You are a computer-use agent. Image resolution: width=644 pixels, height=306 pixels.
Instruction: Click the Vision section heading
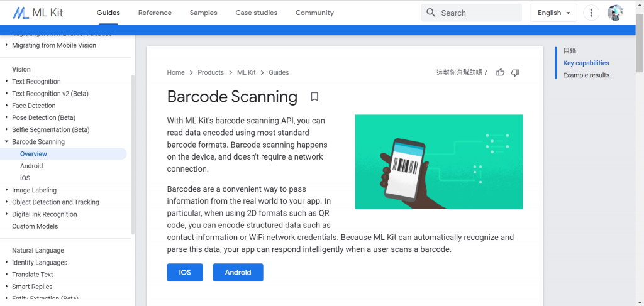[21, 69]
